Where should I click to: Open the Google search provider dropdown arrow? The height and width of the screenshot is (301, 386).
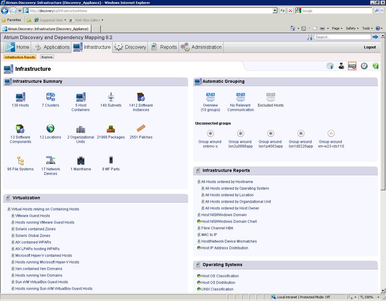(382, 11)
